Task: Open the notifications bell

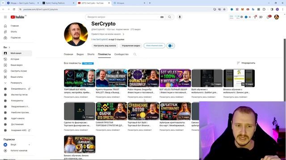Action: click(268, 17)
